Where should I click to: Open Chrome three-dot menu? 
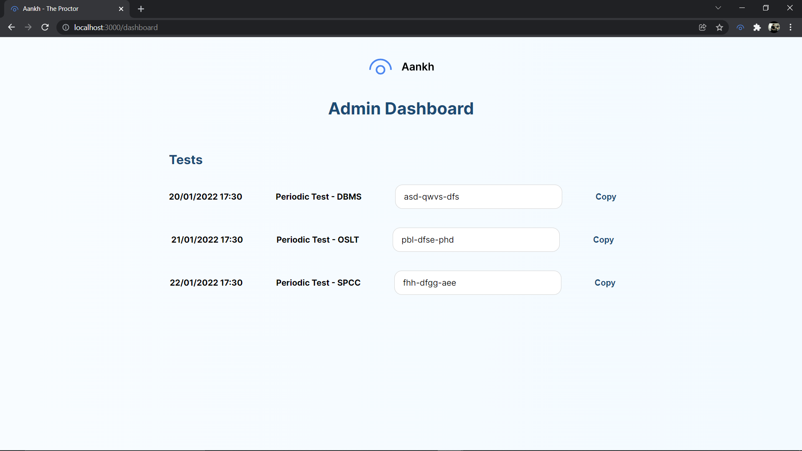(790, 27)
